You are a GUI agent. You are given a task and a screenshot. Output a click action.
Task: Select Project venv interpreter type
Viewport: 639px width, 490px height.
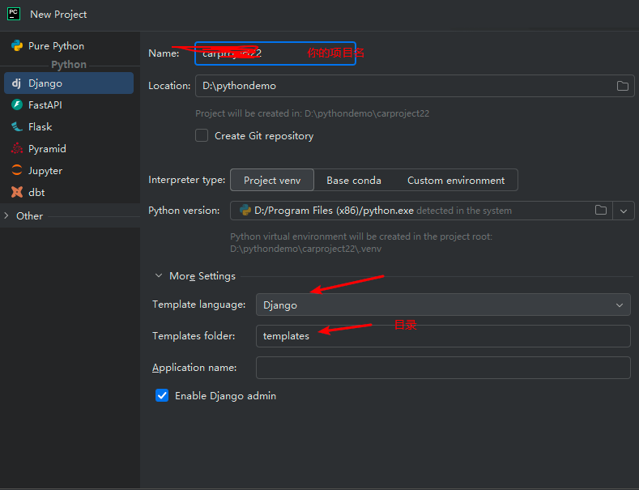click(x=272, y=181)
